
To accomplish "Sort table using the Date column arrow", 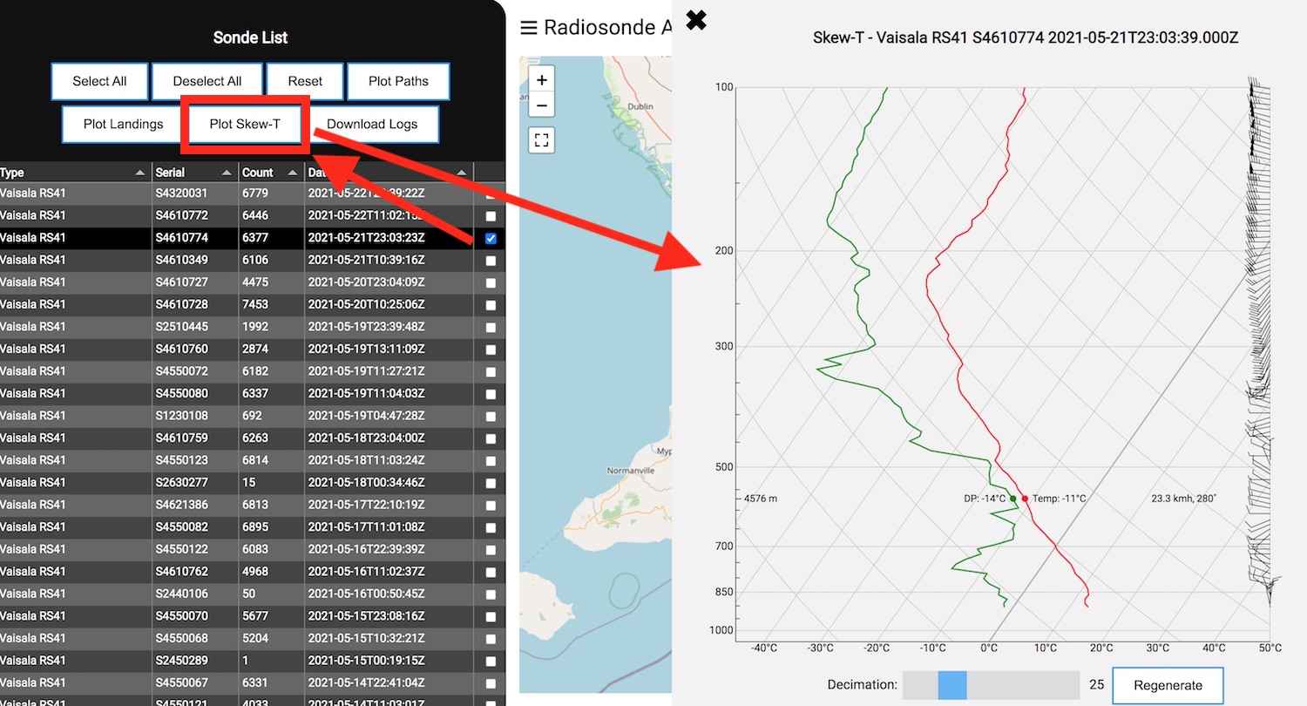I will point(460,172).
